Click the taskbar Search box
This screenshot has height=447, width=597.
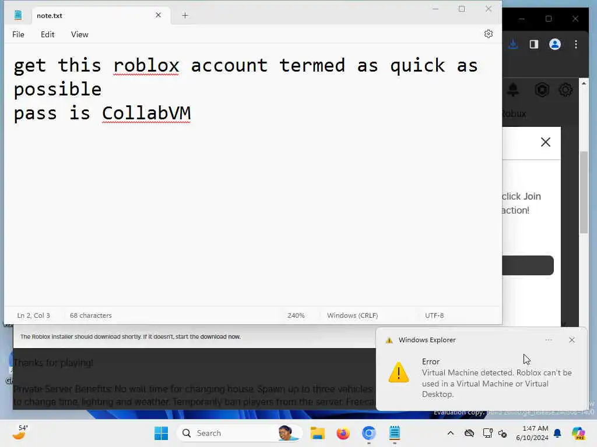tap(239, 433)
